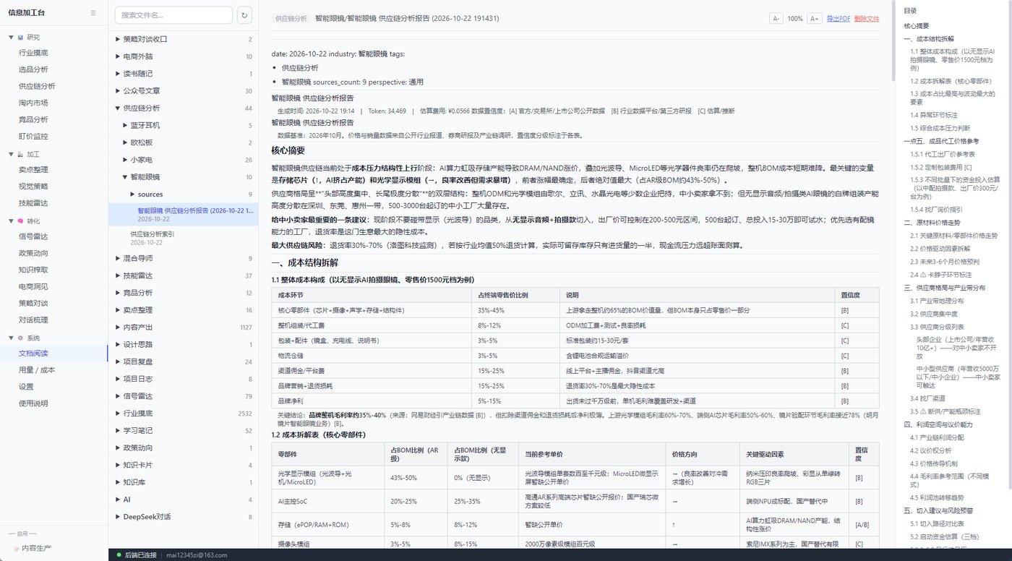Decrease font size with A- button
The image size is (1012, 561).
(776, 19)
